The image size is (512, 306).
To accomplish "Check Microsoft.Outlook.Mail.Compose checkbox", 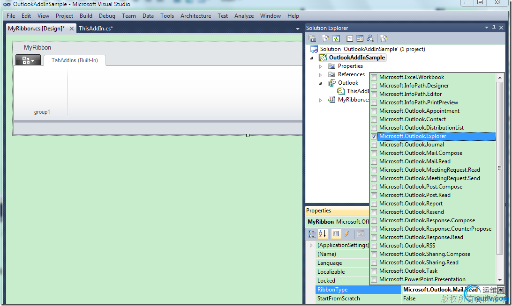I will (374, 153).
